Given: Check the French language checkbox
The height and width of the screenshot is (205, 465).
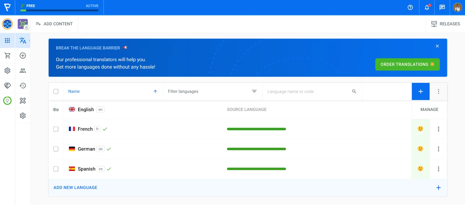Looking at the screenshot, I should pyautogui.click(x=56, y=129).
